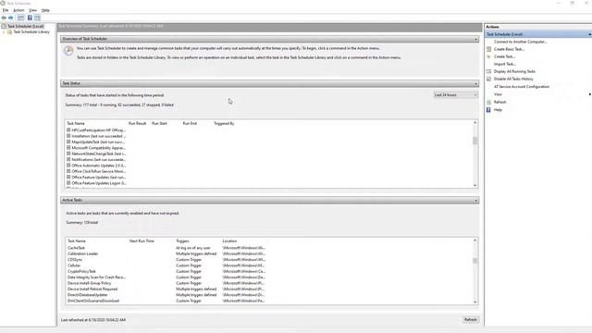Click the green Refresh icon in Actions pane

pos(489,102)
